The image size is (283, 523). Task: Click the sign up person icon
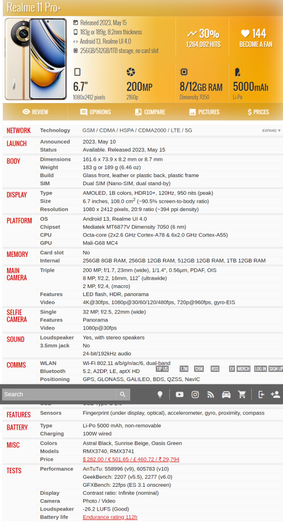point(275,395)
